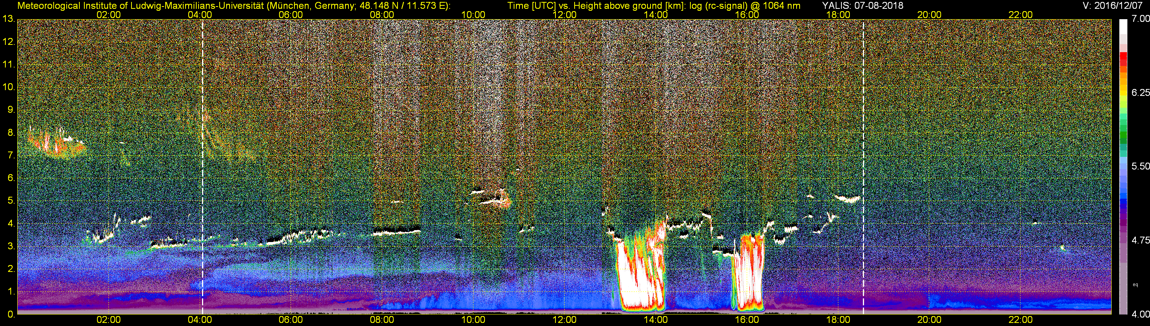Click the green band of the colorbar

tap(1123, 134)
